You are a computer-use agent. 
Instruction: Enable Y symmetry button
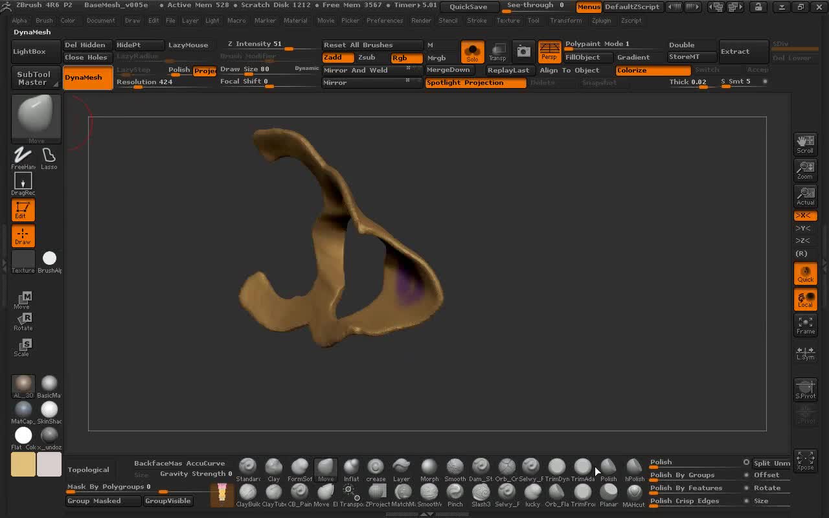[805, 228]
